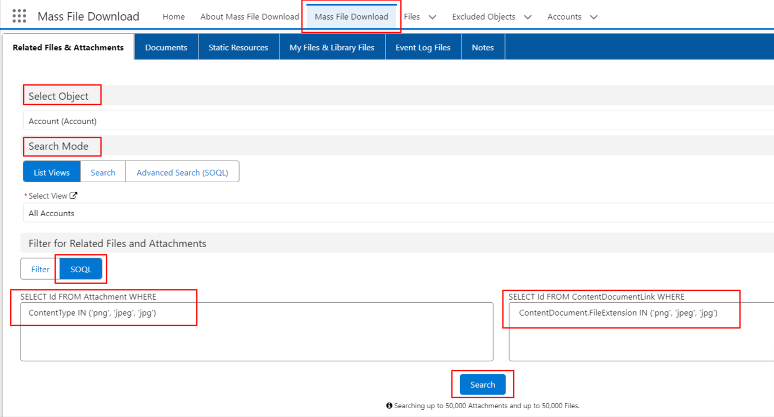The width and height of the screenshot is (774, 417).
Task: Click 'Searching up to 50,000 Attachments' note
Action: (x=487, y=406)
